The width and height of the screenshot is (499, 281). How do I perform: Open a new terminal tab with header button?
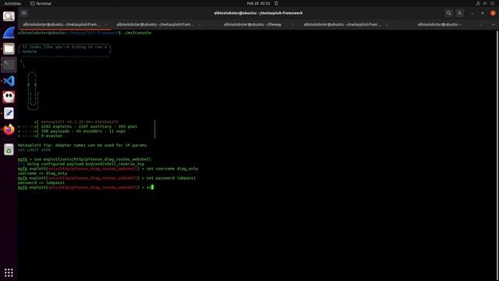point(24,13)
